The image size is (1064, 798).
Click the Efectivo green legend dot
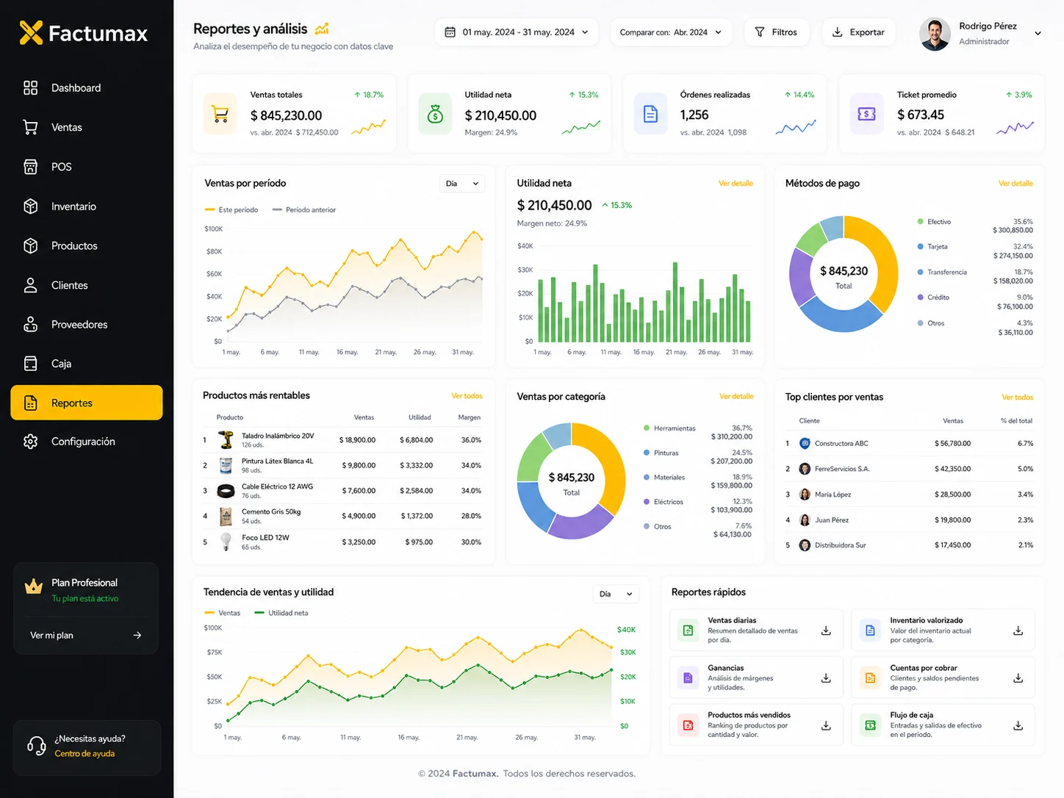pos(920,221)
